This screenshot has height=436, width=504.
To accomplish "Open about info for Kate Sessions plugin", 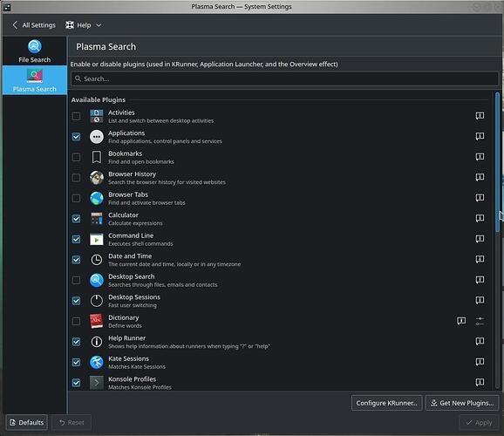I will [480, 362].
